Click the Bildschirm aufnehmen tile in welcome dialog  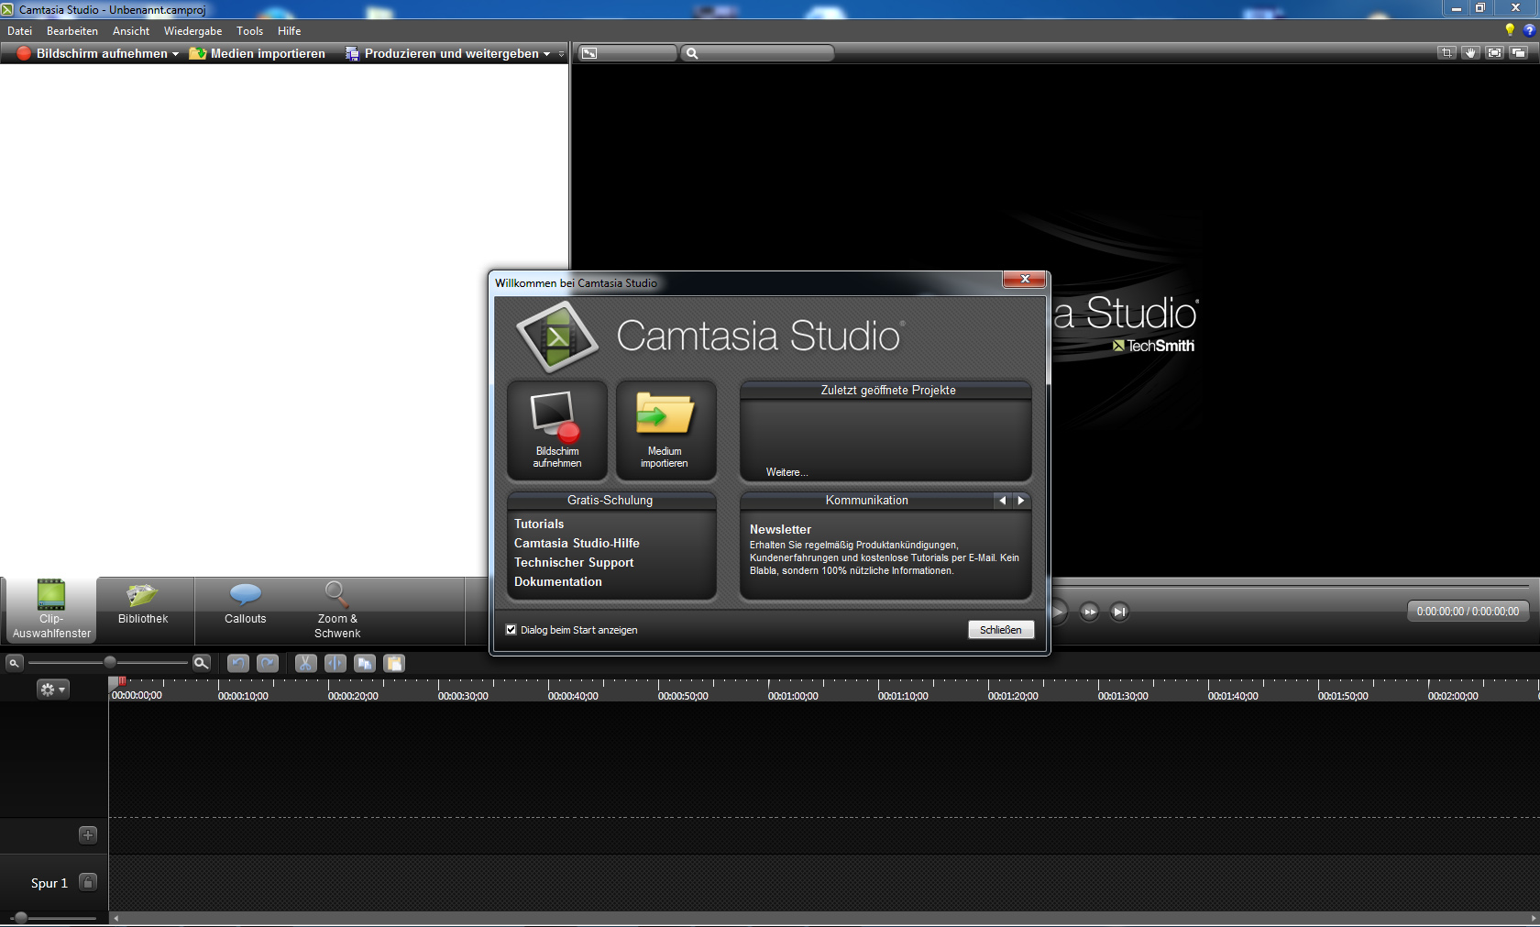point(557,430)
